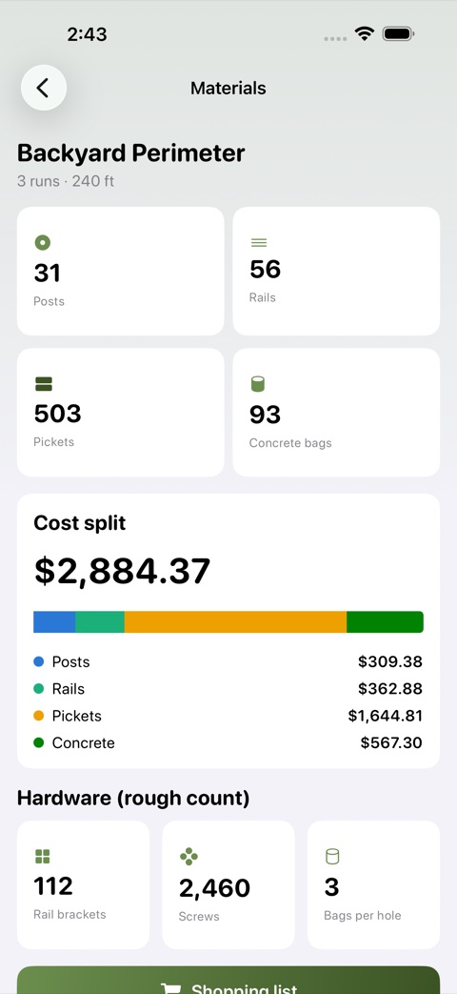Viewport: 457px width, 994px height.
Task: Open the 56 Rails card
Action: (x=336, y=271)
